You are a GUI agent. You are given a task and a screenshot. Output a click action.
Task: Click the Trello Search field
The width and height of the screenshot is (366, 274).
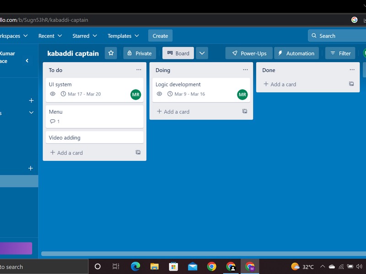pos(337,36)
